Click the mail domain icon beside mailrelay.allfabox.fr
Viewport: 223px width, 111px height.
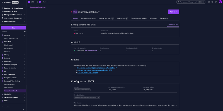(75, 12)
